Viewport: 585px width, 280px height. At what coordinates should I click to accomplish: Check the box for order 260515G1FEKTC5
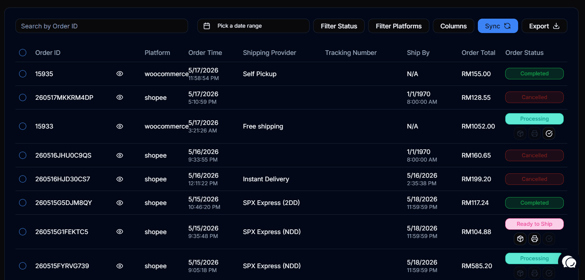click(23, 232)
